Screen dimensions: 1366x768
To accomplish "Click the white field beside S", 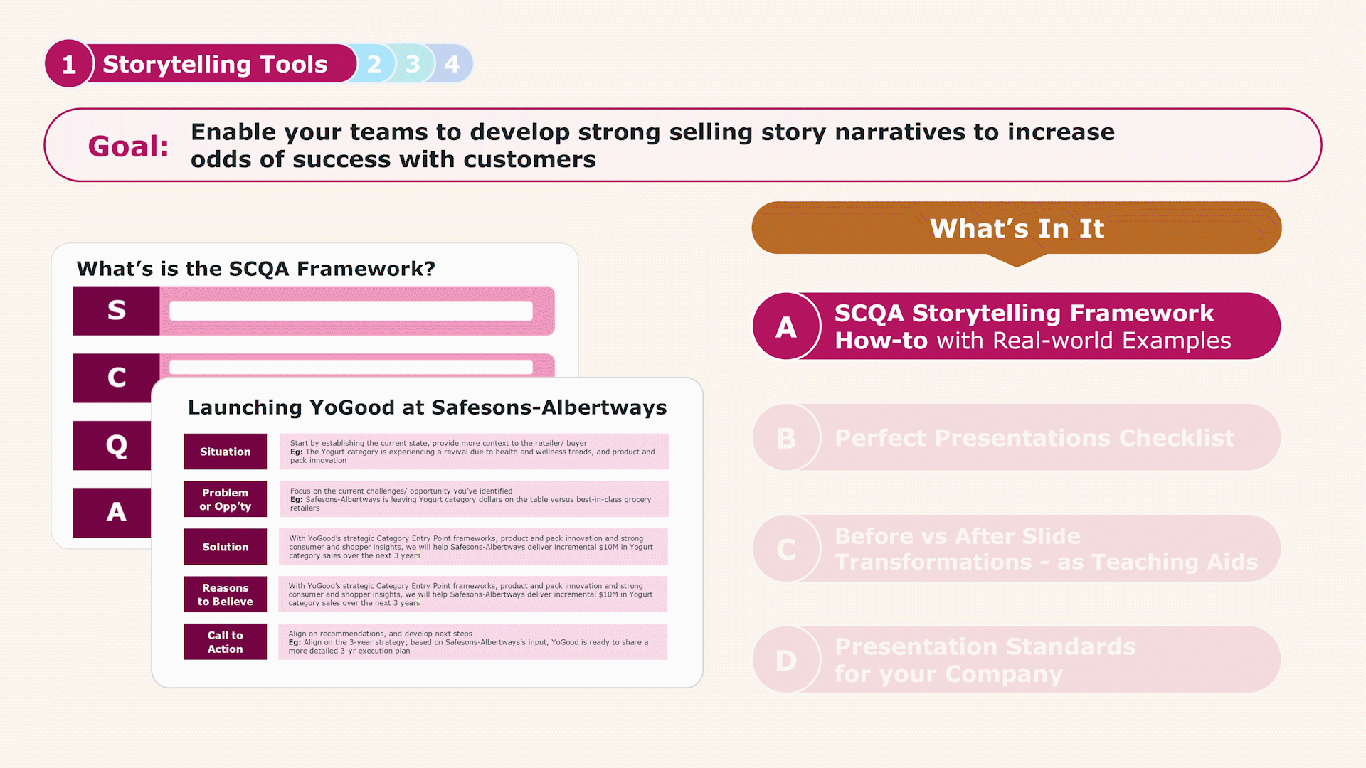I will coord(351,311).
